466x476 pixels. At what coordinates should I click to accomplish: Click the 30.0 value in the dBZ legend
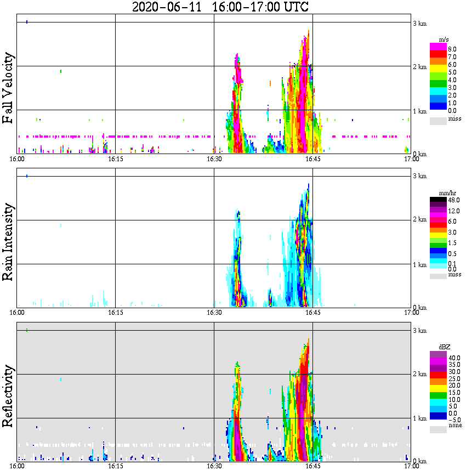(x=454, y=372)
